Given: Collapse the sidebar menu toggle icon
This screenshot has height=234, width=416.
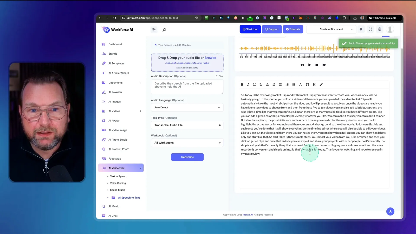Looking at the screenshot, I should point(154,30).
